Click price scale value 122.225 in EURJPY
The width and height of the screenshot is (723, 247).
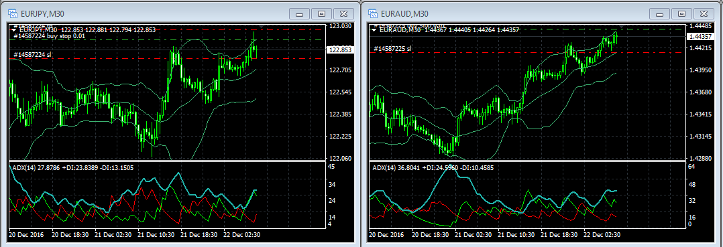[x=341, y=136]
